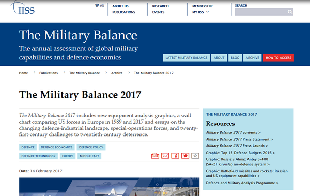
Task: Open Graphic: Top 15 Defence Budgets link
Action: click(240, 153)
